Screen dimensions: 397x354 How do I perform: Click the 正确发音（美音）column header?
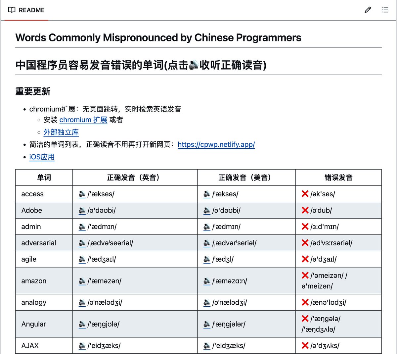[246, 178]
